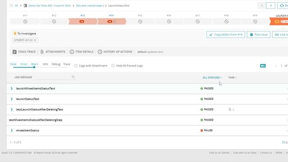This screenshot has width=288, height=162.
Task: Open Demo Api Tests #20 breadcrumb
Action: point(40,5)
